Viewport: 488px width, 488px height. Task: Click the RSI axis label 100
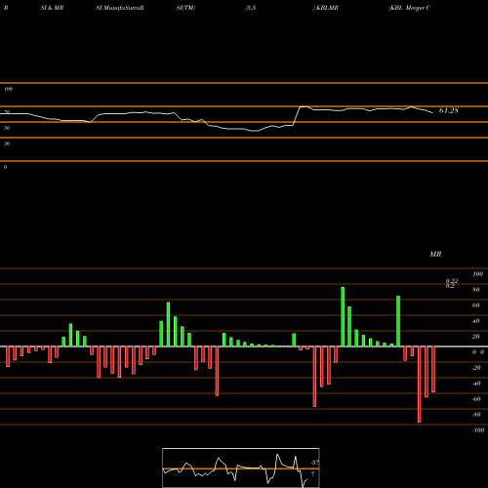(x=8, y=89)
